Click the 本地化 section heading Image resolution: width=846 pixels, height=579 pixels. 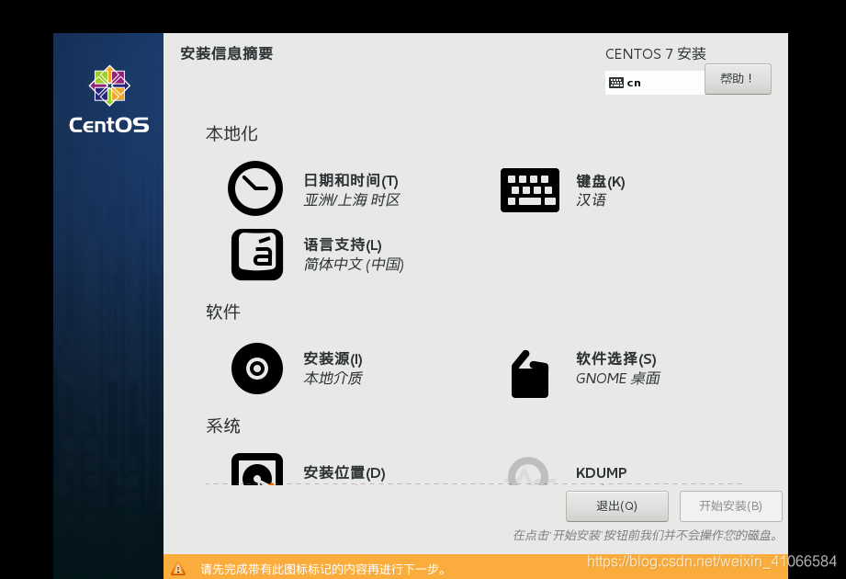(231, 133)
